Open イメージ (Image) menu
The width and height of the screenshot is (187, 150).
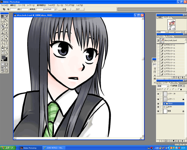(21, 5)
